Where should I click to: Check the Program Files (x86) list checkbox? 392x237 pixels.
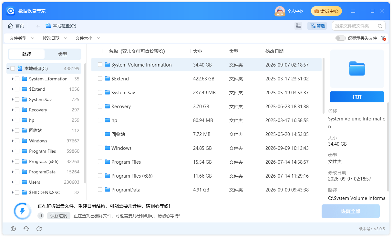100,176
